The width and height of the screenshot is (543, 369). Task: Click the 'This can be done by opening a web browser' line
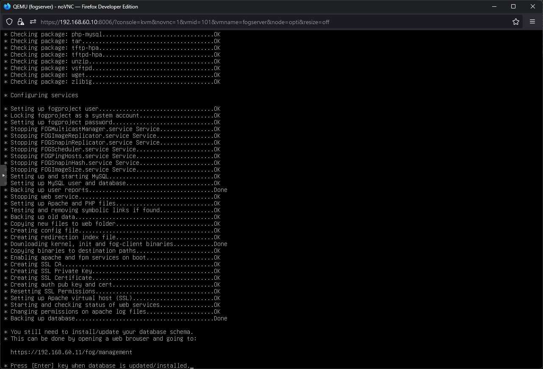(x=100, y=339)
